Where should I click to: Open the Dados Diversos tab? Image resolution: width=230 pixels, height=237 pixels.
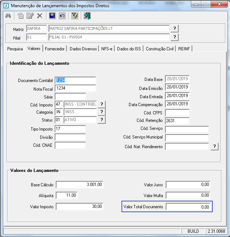tap(83, 49)
